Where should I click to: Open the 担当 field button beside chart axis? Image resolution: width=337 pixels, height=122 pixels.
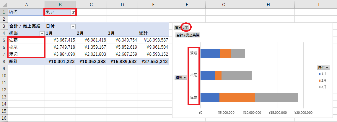tap(181, 78)
